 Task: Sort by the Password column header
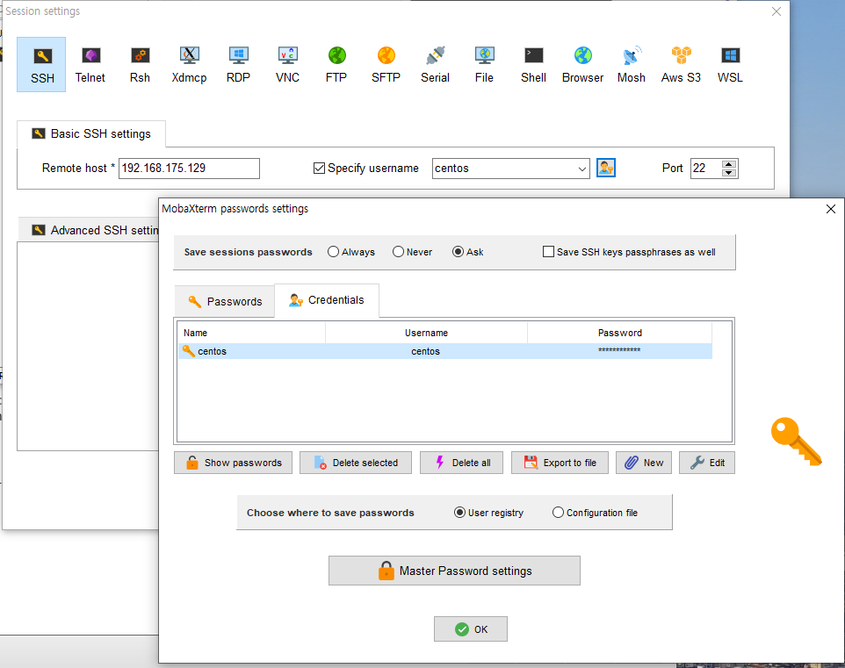point(620,333)
